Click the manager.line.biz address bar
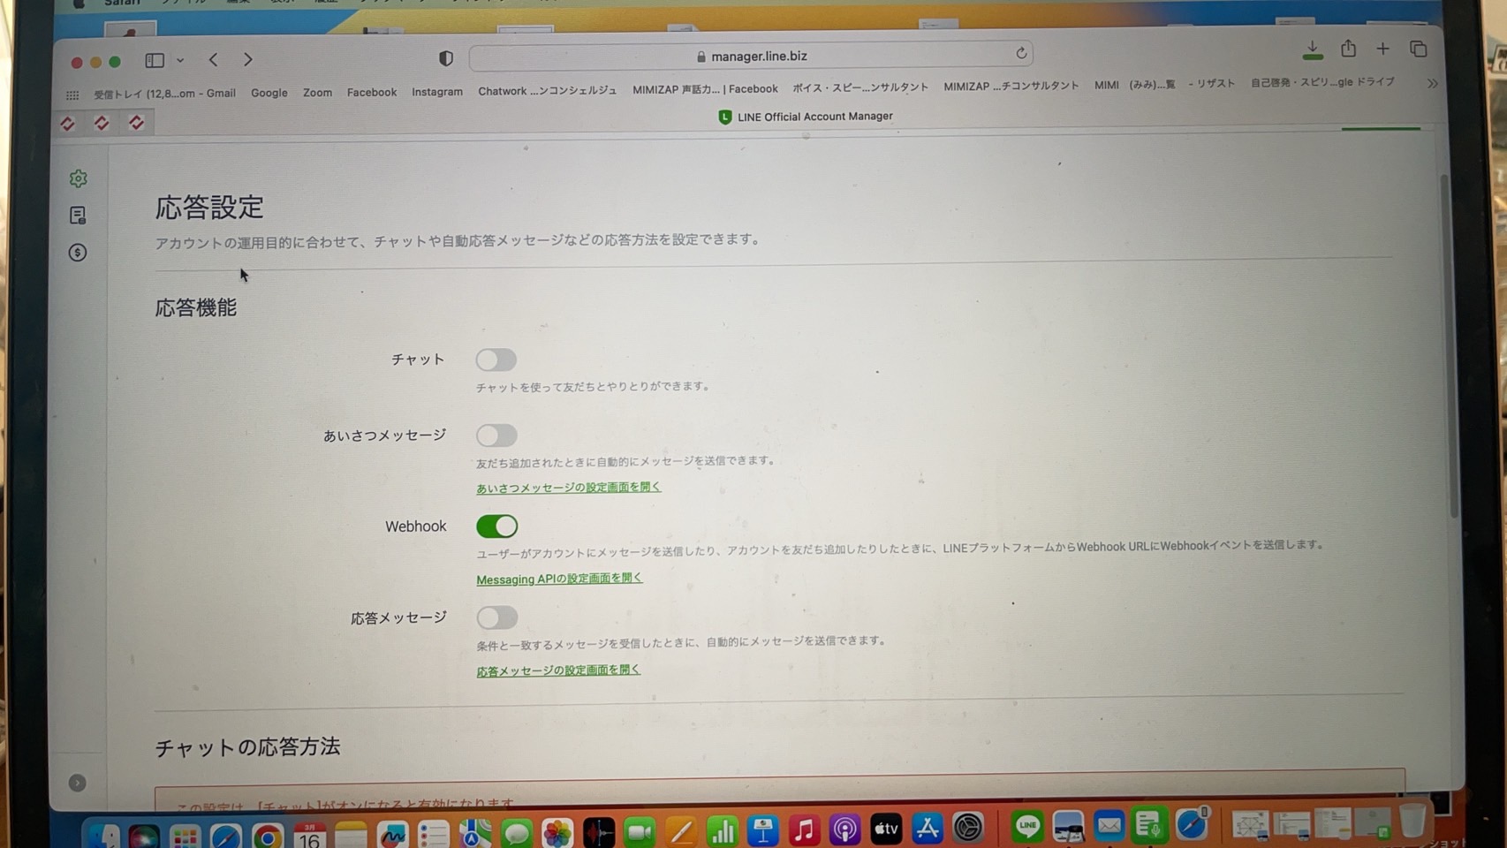Viewport: 1507px width, 848px height. pyautogui.click(x=751, y=56)
